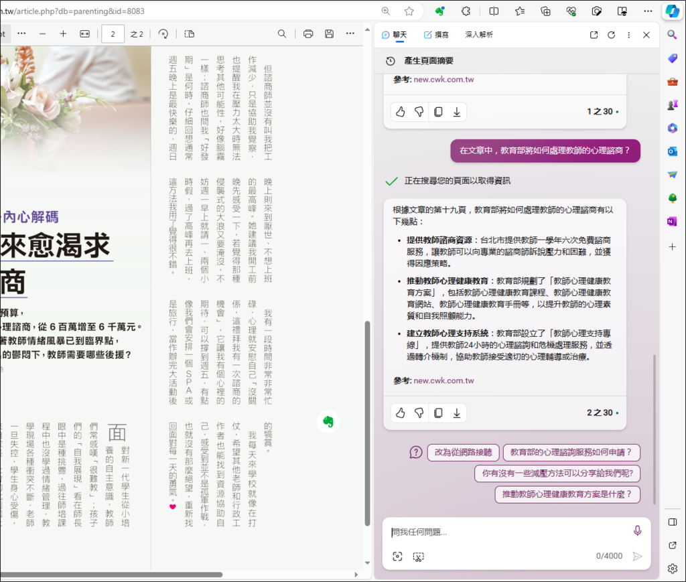Dislike the first response with thumbs down
Screen dimensions: 686x582
coord(419,112)
